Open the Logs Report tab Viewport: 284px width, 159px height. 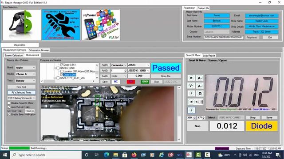(x=209, y=56)
